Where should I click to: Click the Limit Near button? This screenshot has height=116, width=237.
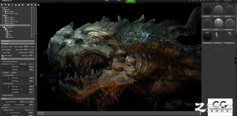tap(23, 64)
